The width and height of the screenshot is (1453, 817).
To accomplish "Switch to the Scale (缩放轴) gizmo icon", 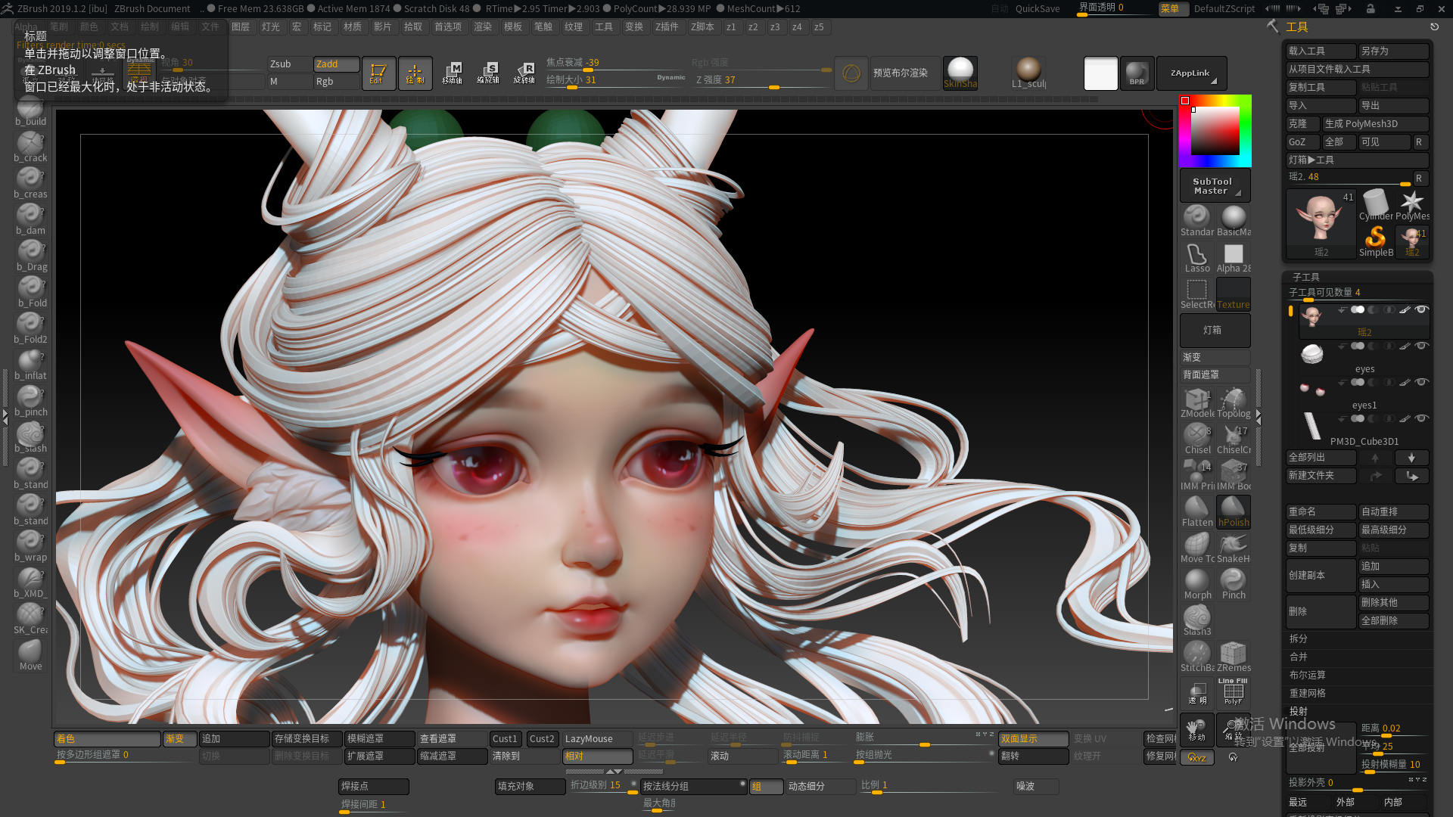I will click(488, 73).
